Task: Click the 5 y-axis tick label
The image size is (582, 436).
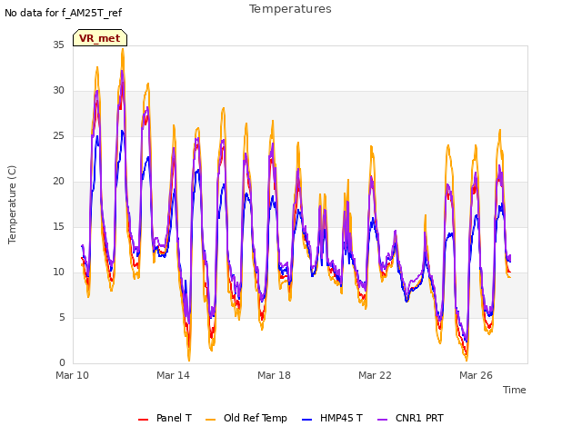Action: click(62, 318)
